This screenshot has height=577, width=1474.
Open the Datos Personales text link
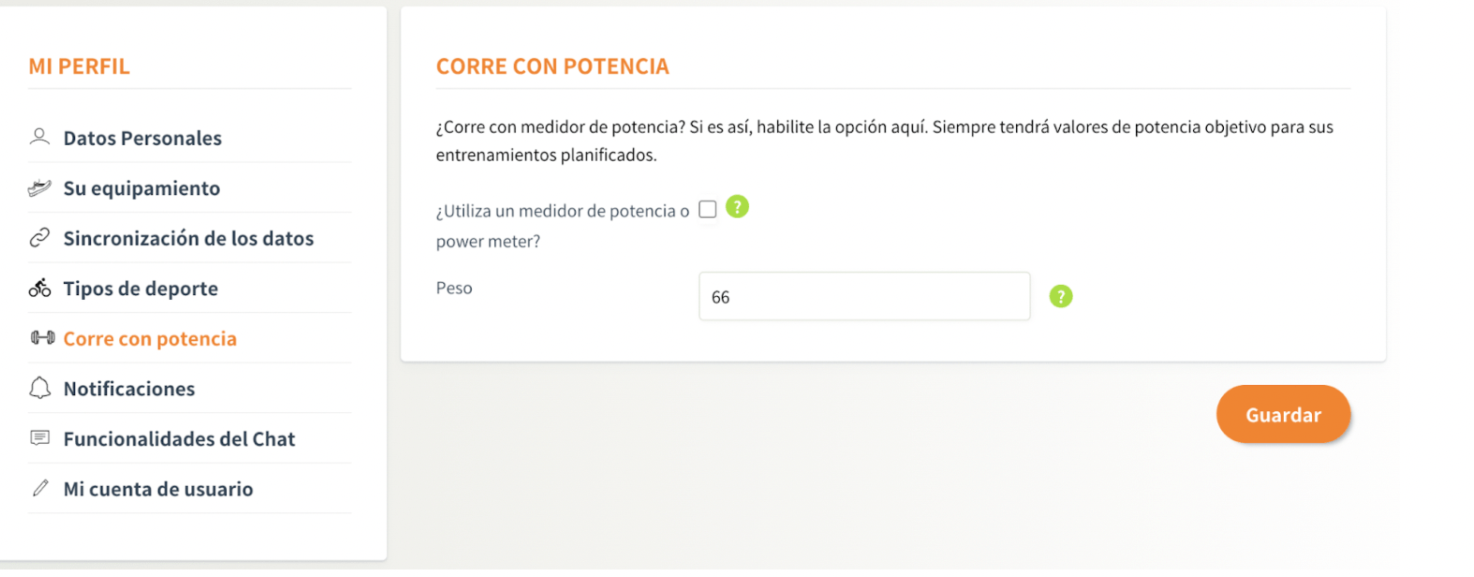click(x=142, y=139)
